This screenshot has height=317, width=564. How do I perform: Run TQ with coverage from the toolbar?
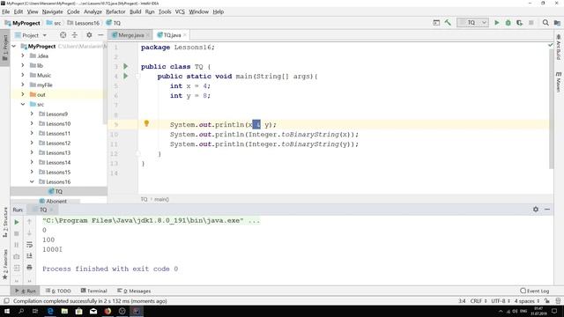(x=519, y=23)
